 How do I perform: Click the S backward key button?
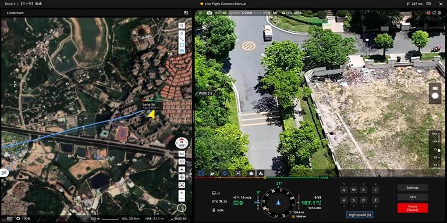[x=354, y=200]
